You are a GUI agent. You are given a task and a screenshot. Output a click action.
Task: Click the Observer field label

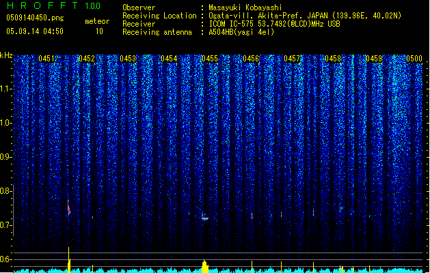139,8
